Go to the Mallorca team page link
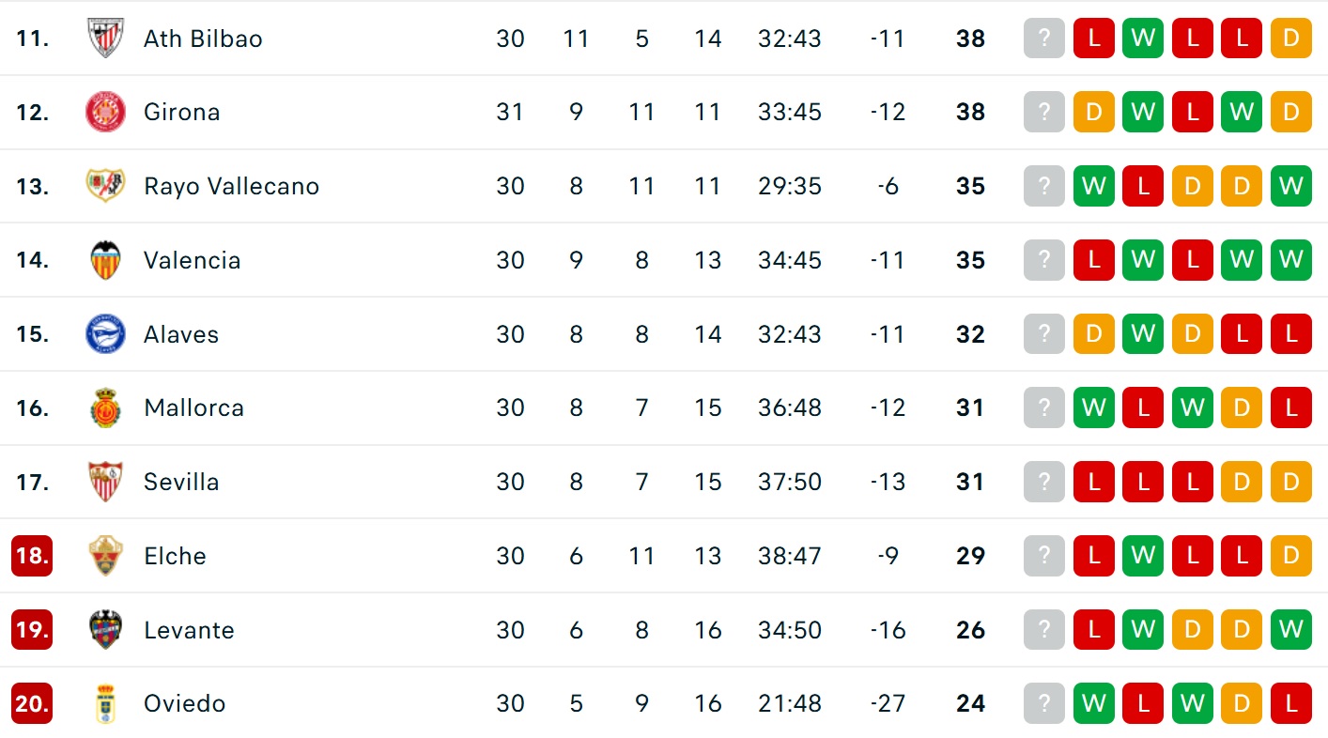Viewport: 1328px width, 738px height. pos(193,407)
